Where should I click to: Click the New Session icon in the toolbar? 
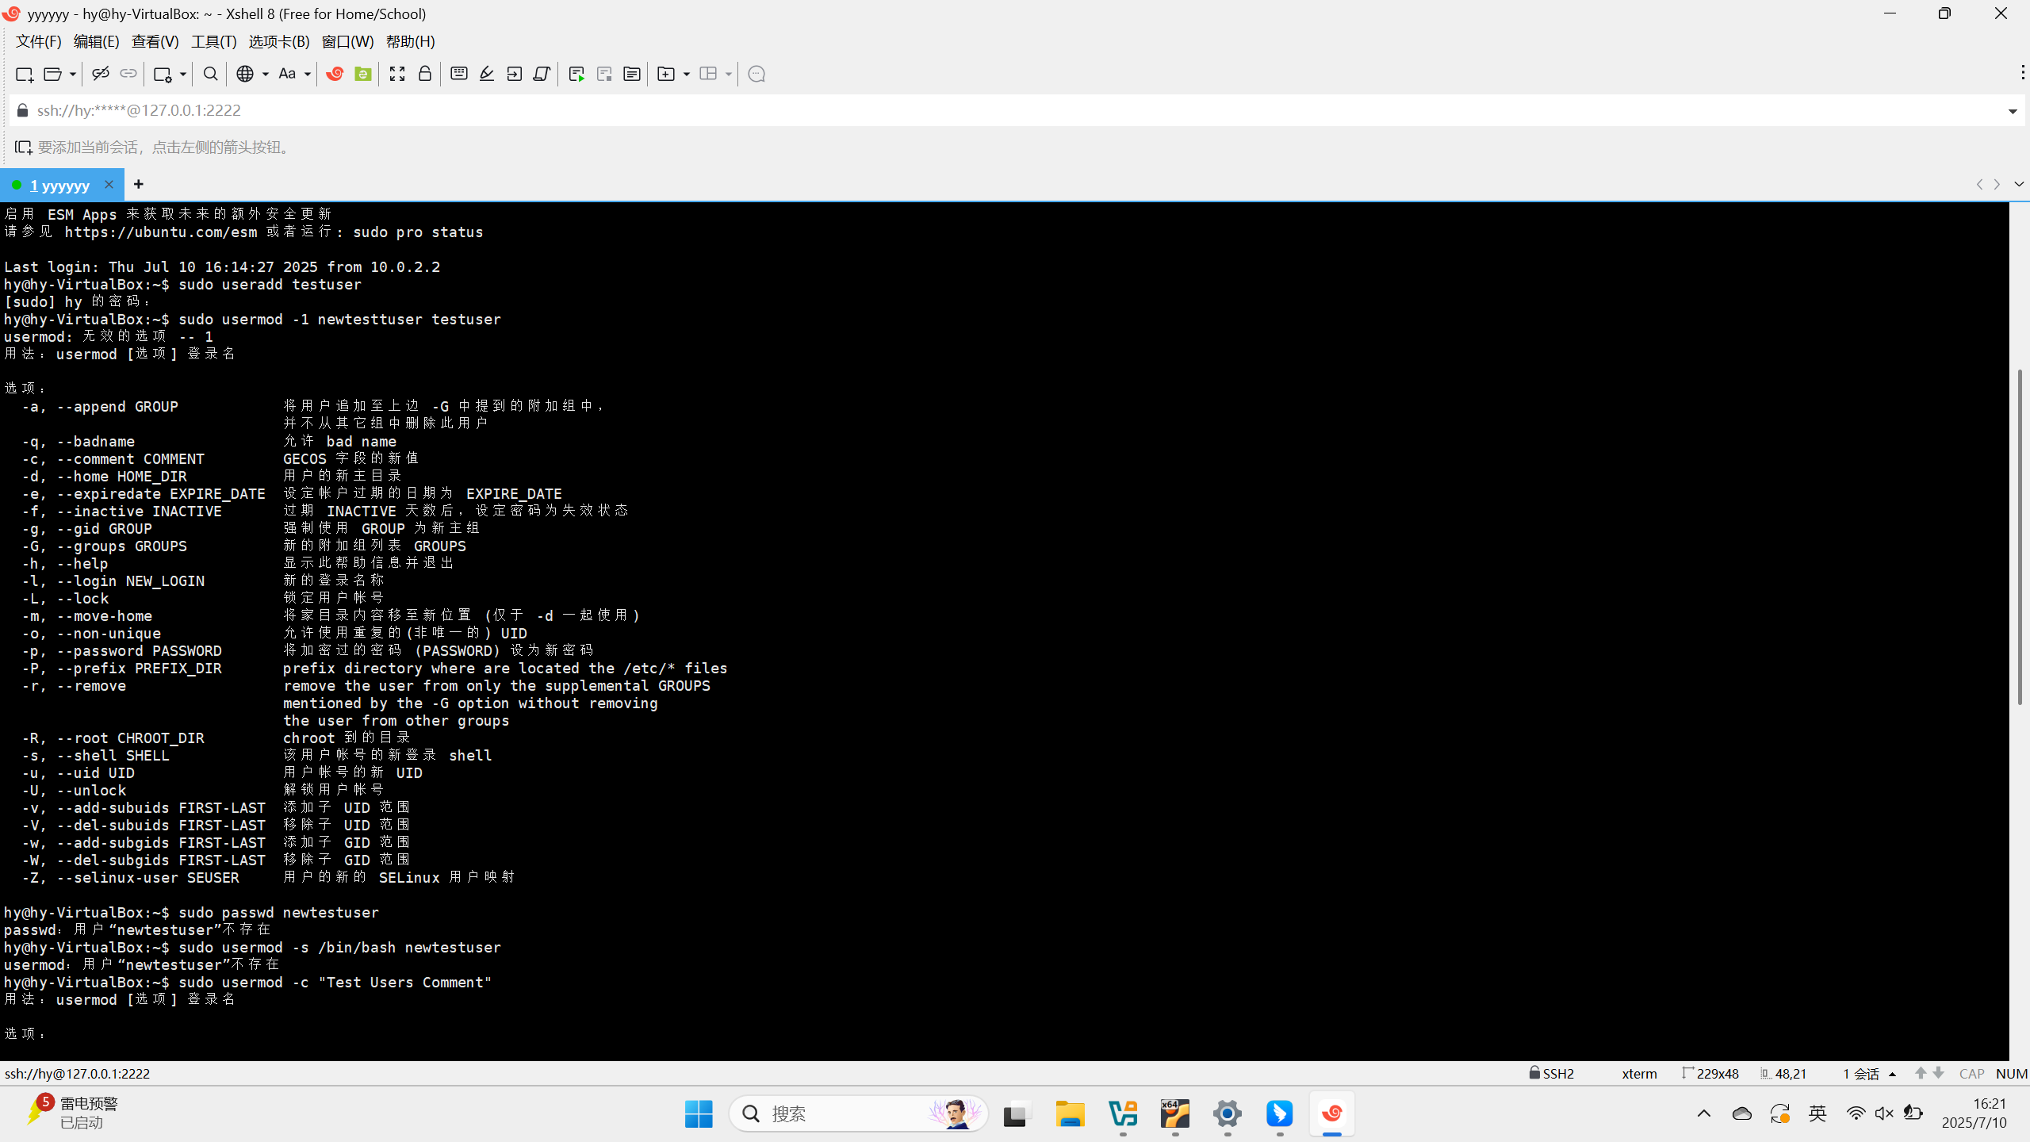point(24,74)
